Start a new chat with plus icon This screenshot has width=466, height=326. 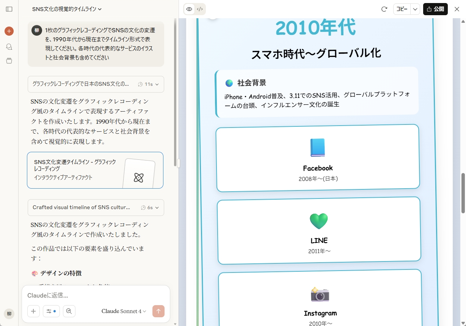(9, 31)
